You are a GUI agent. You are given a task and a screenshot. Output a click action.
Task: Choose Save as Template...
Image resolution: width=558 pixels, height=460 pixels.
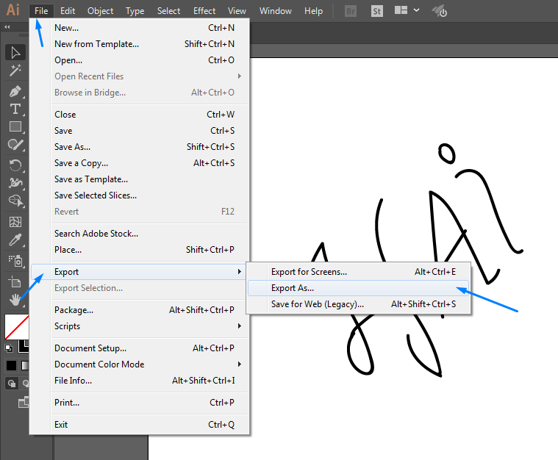tap(140, 179)
